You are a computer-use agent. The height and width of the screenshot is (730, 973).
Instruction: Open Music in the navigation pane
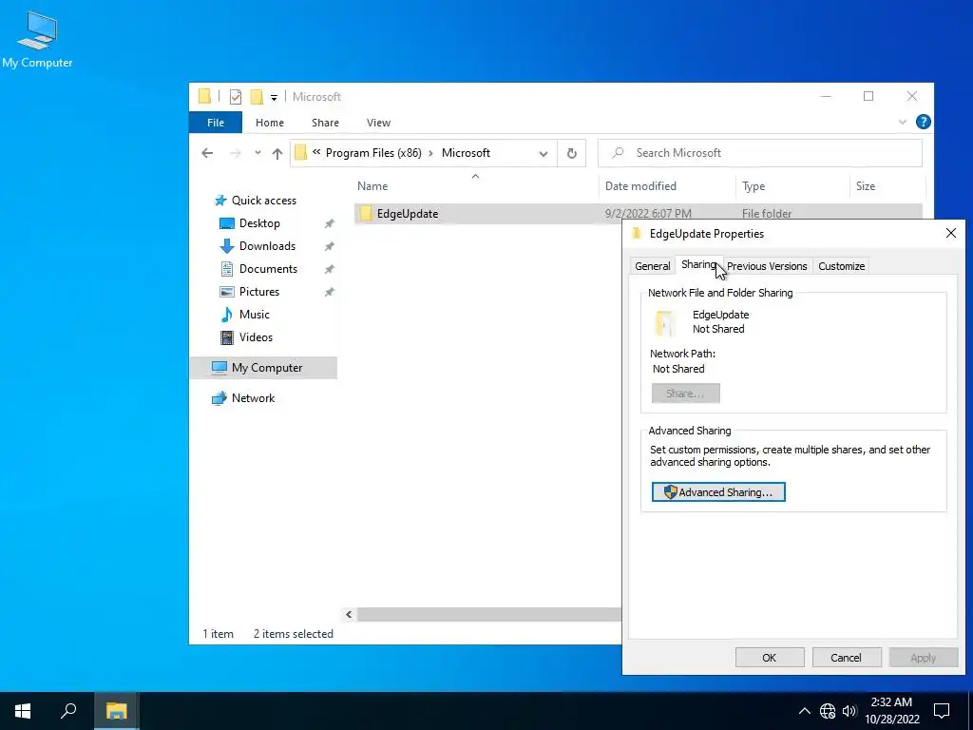pos(255,314)
